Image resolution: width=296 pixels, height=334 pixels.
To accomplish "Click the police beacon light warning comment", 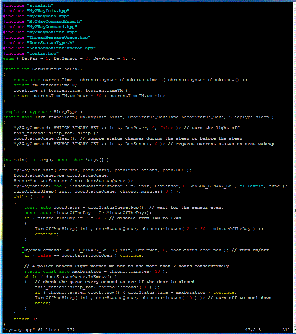I will pos(128,266).
